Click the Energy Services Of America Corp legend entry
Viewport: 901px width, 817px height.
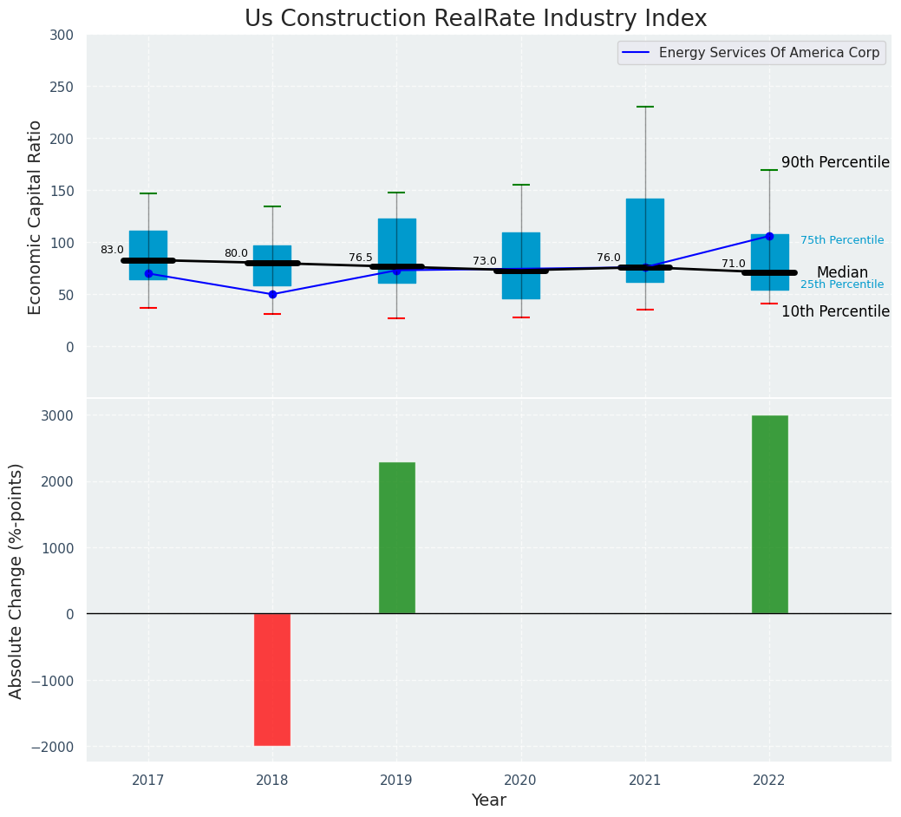point(768,53)
